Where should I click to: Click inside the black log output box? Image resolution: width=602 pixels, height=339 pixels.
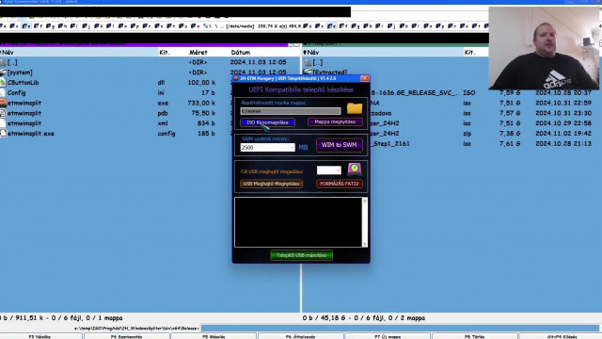click(x=298, y=222)
